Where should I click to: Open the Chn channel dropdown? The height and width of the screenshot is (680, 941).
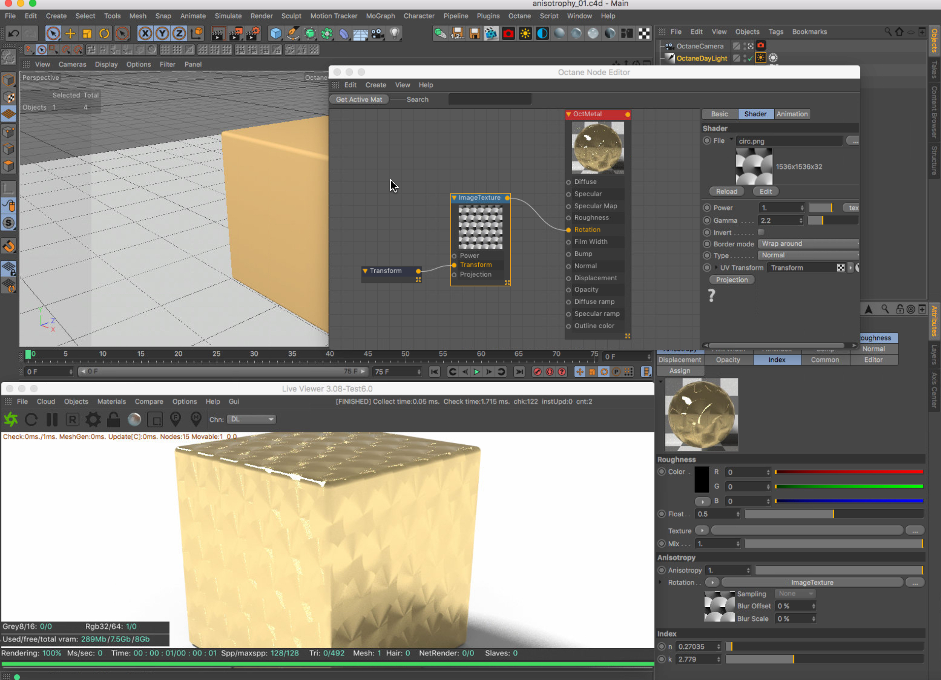pyautogui.click(x=252, y=420)
